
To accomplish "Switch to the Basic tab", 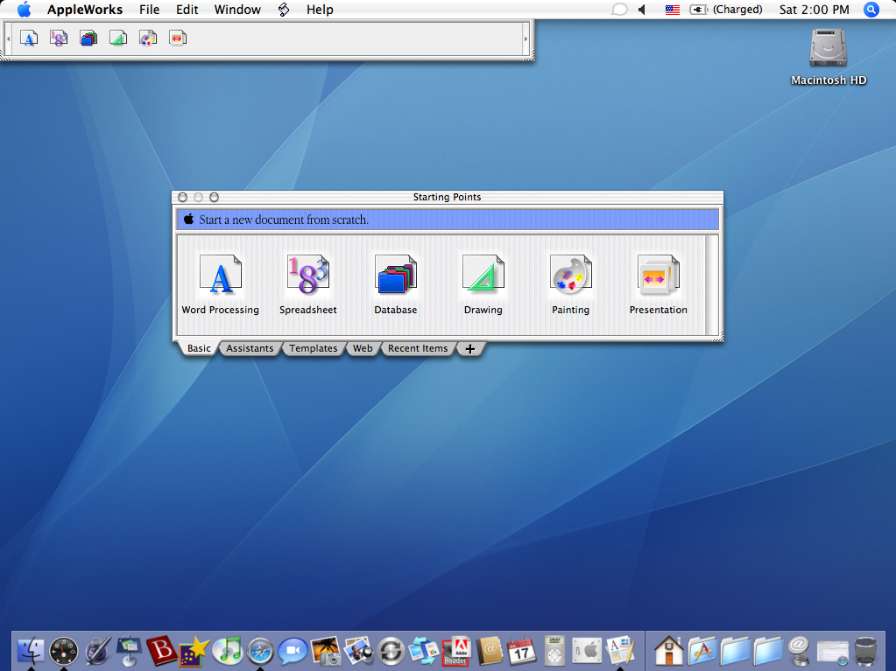I will [x=199, y=348].
